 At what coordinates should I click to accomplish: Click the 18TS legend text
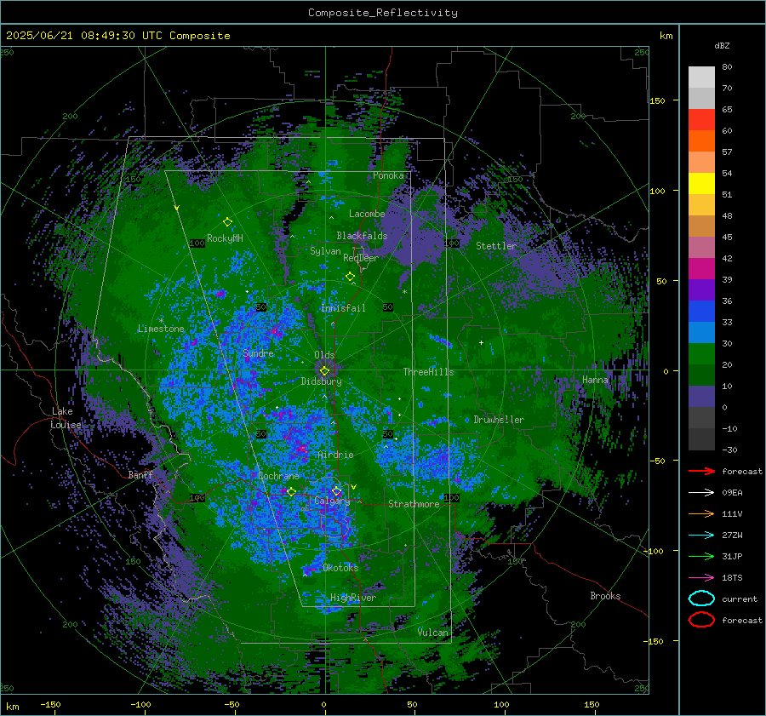[x=732, y=578]
